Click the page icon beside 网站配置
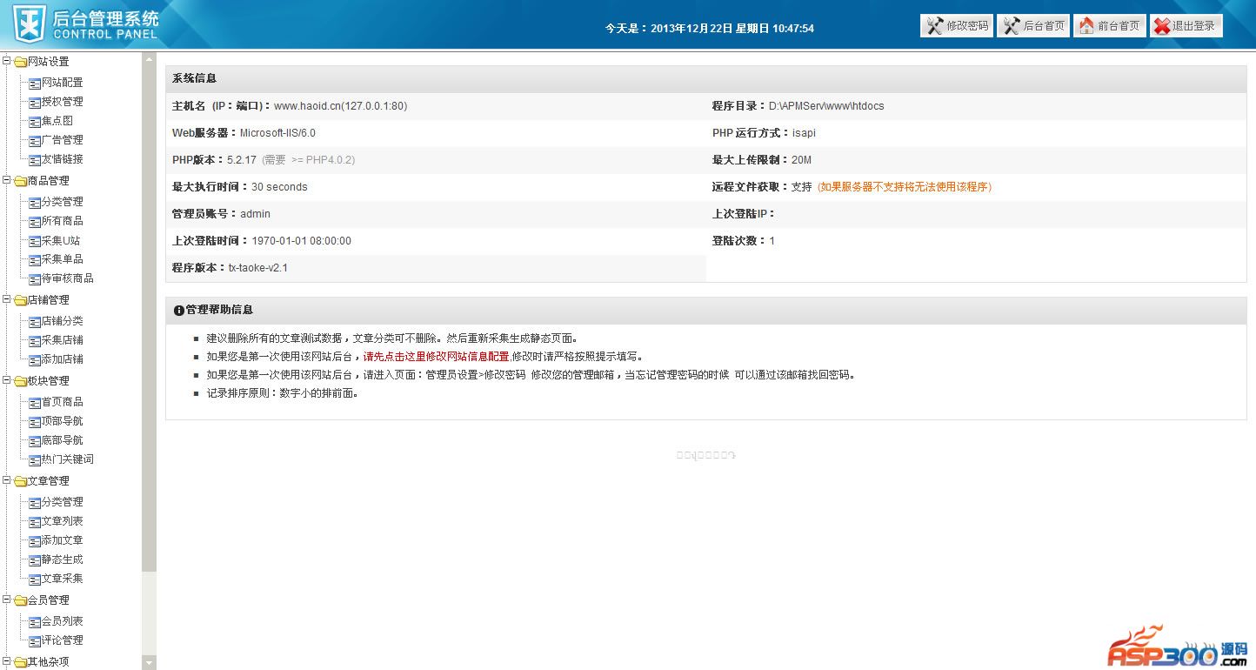 (x=35, y=83)
